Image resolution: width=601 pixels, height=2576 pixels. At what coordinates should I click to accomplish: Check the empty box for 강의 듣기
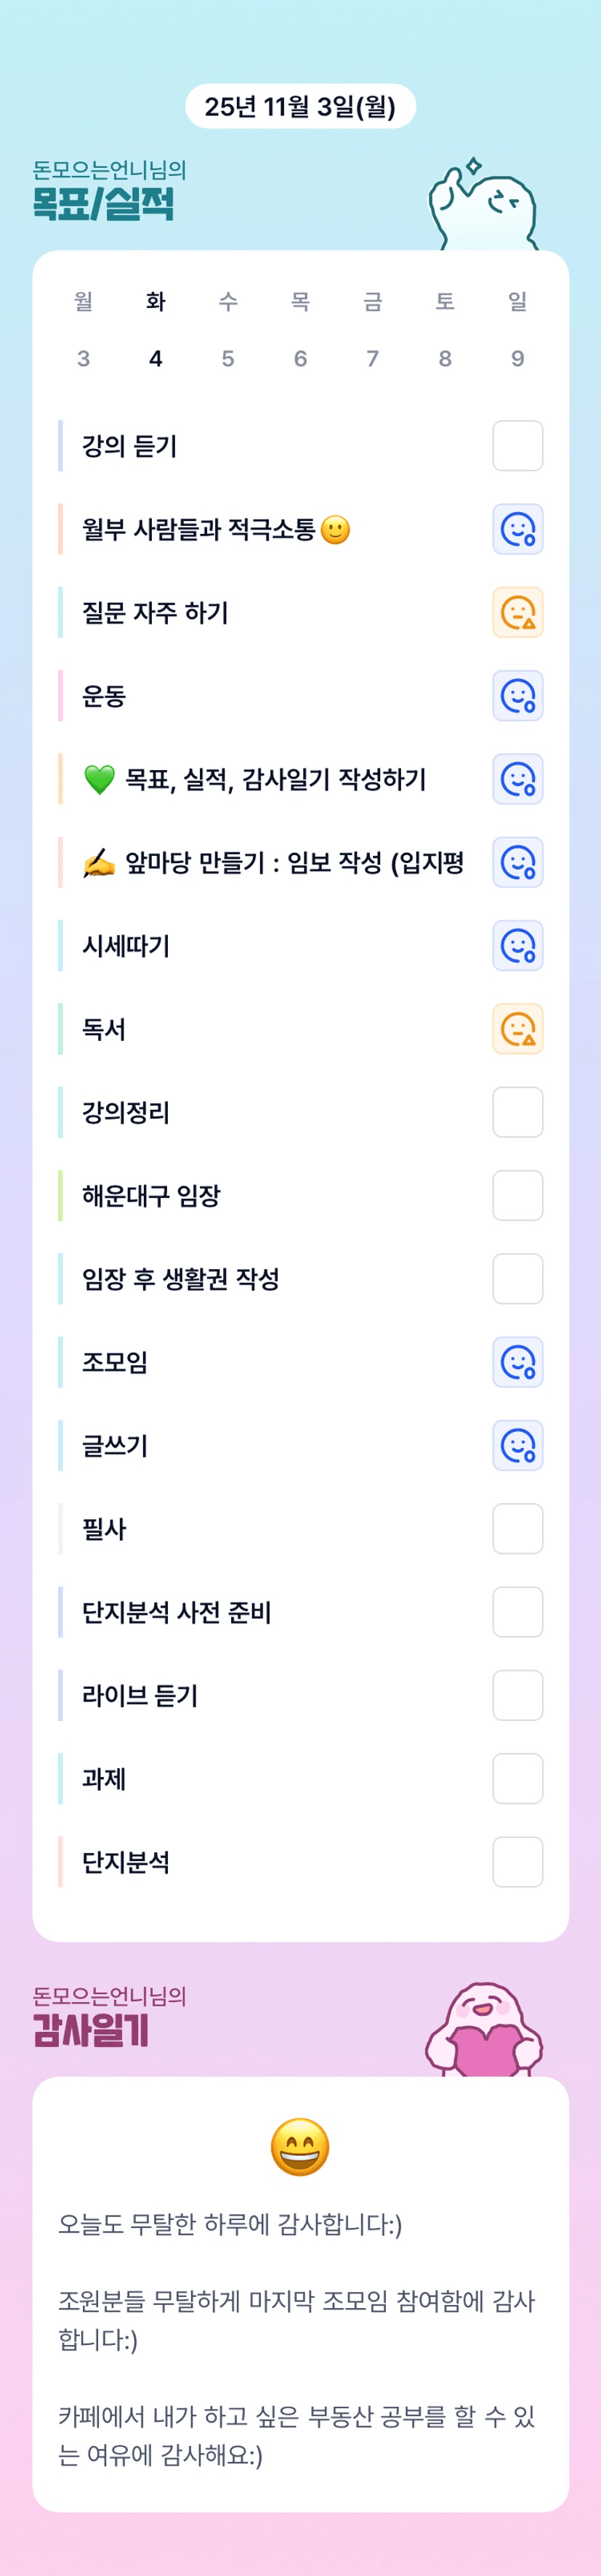pyautogui.click(x=517, y=446)
